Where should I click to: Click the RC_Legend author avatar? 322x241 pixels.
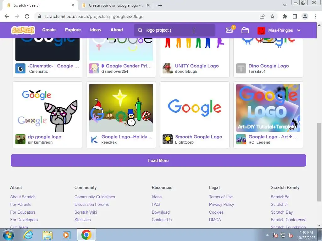pos(241,139)
